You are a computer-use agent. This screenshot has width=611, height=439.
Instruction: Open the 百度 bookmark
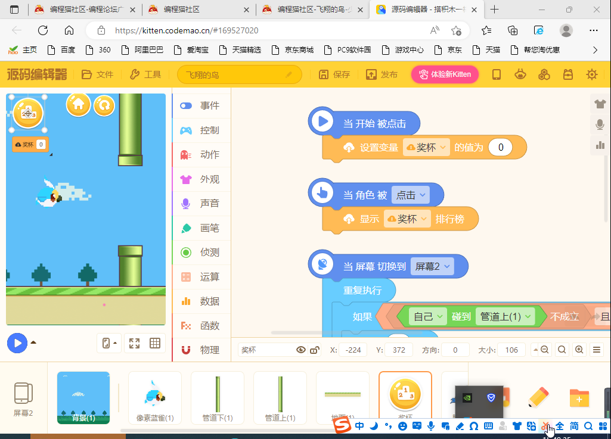pos(61,50)
